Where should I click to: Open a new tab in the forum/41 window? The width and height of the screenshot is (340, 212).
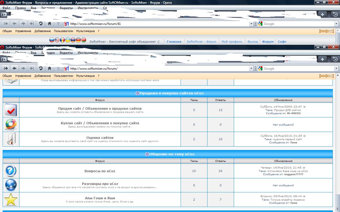[x=322, y=15]
